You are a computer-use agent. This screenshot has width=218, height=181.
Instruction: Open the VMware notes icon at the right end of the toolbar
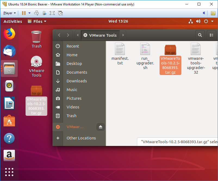[x=213, y=13]
